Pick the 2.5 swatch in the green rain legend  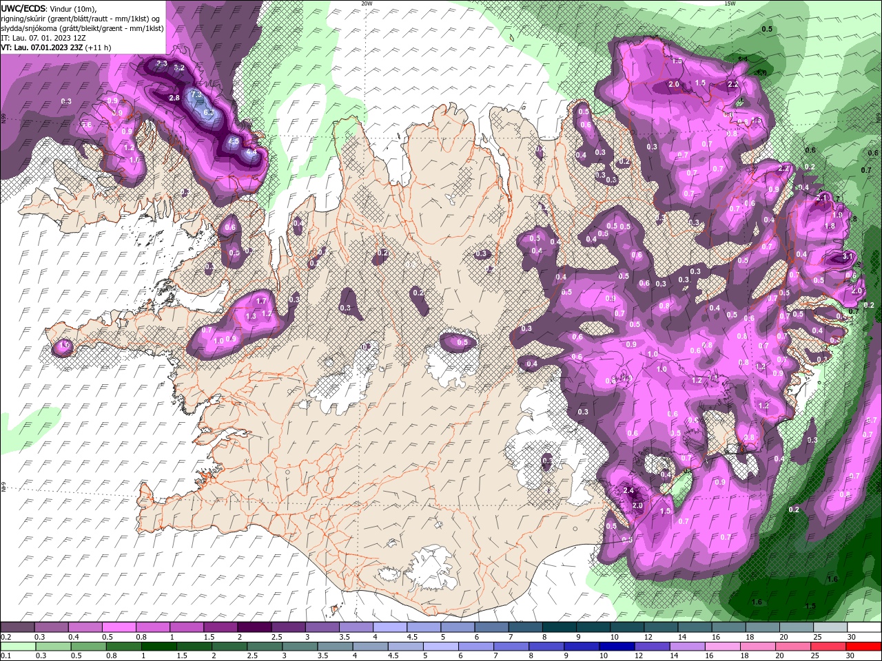coord(265,647)
